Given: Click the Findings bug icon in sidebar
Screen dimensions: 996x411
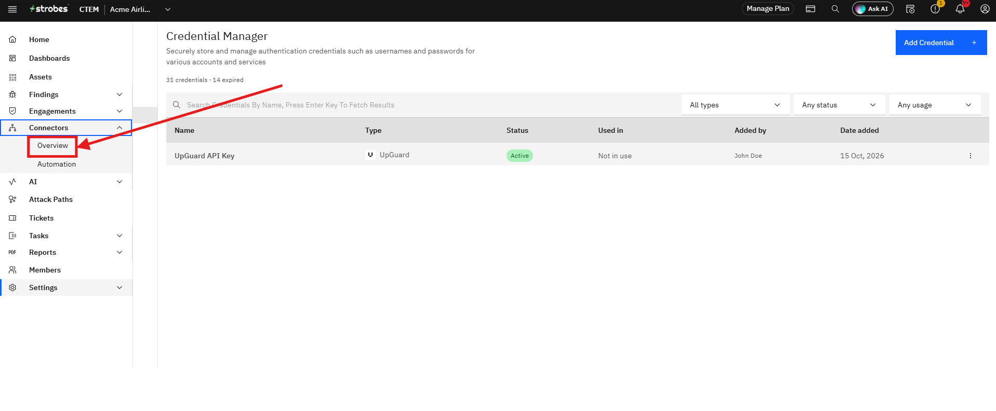Looking at the screenshot, I should (x=12, y=94).
